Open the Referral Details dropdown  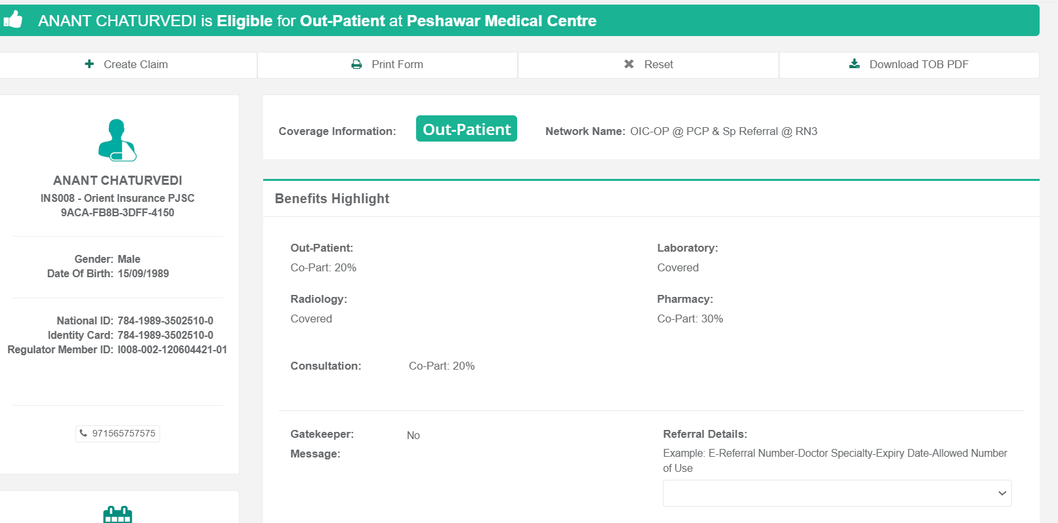pos(830,494)
